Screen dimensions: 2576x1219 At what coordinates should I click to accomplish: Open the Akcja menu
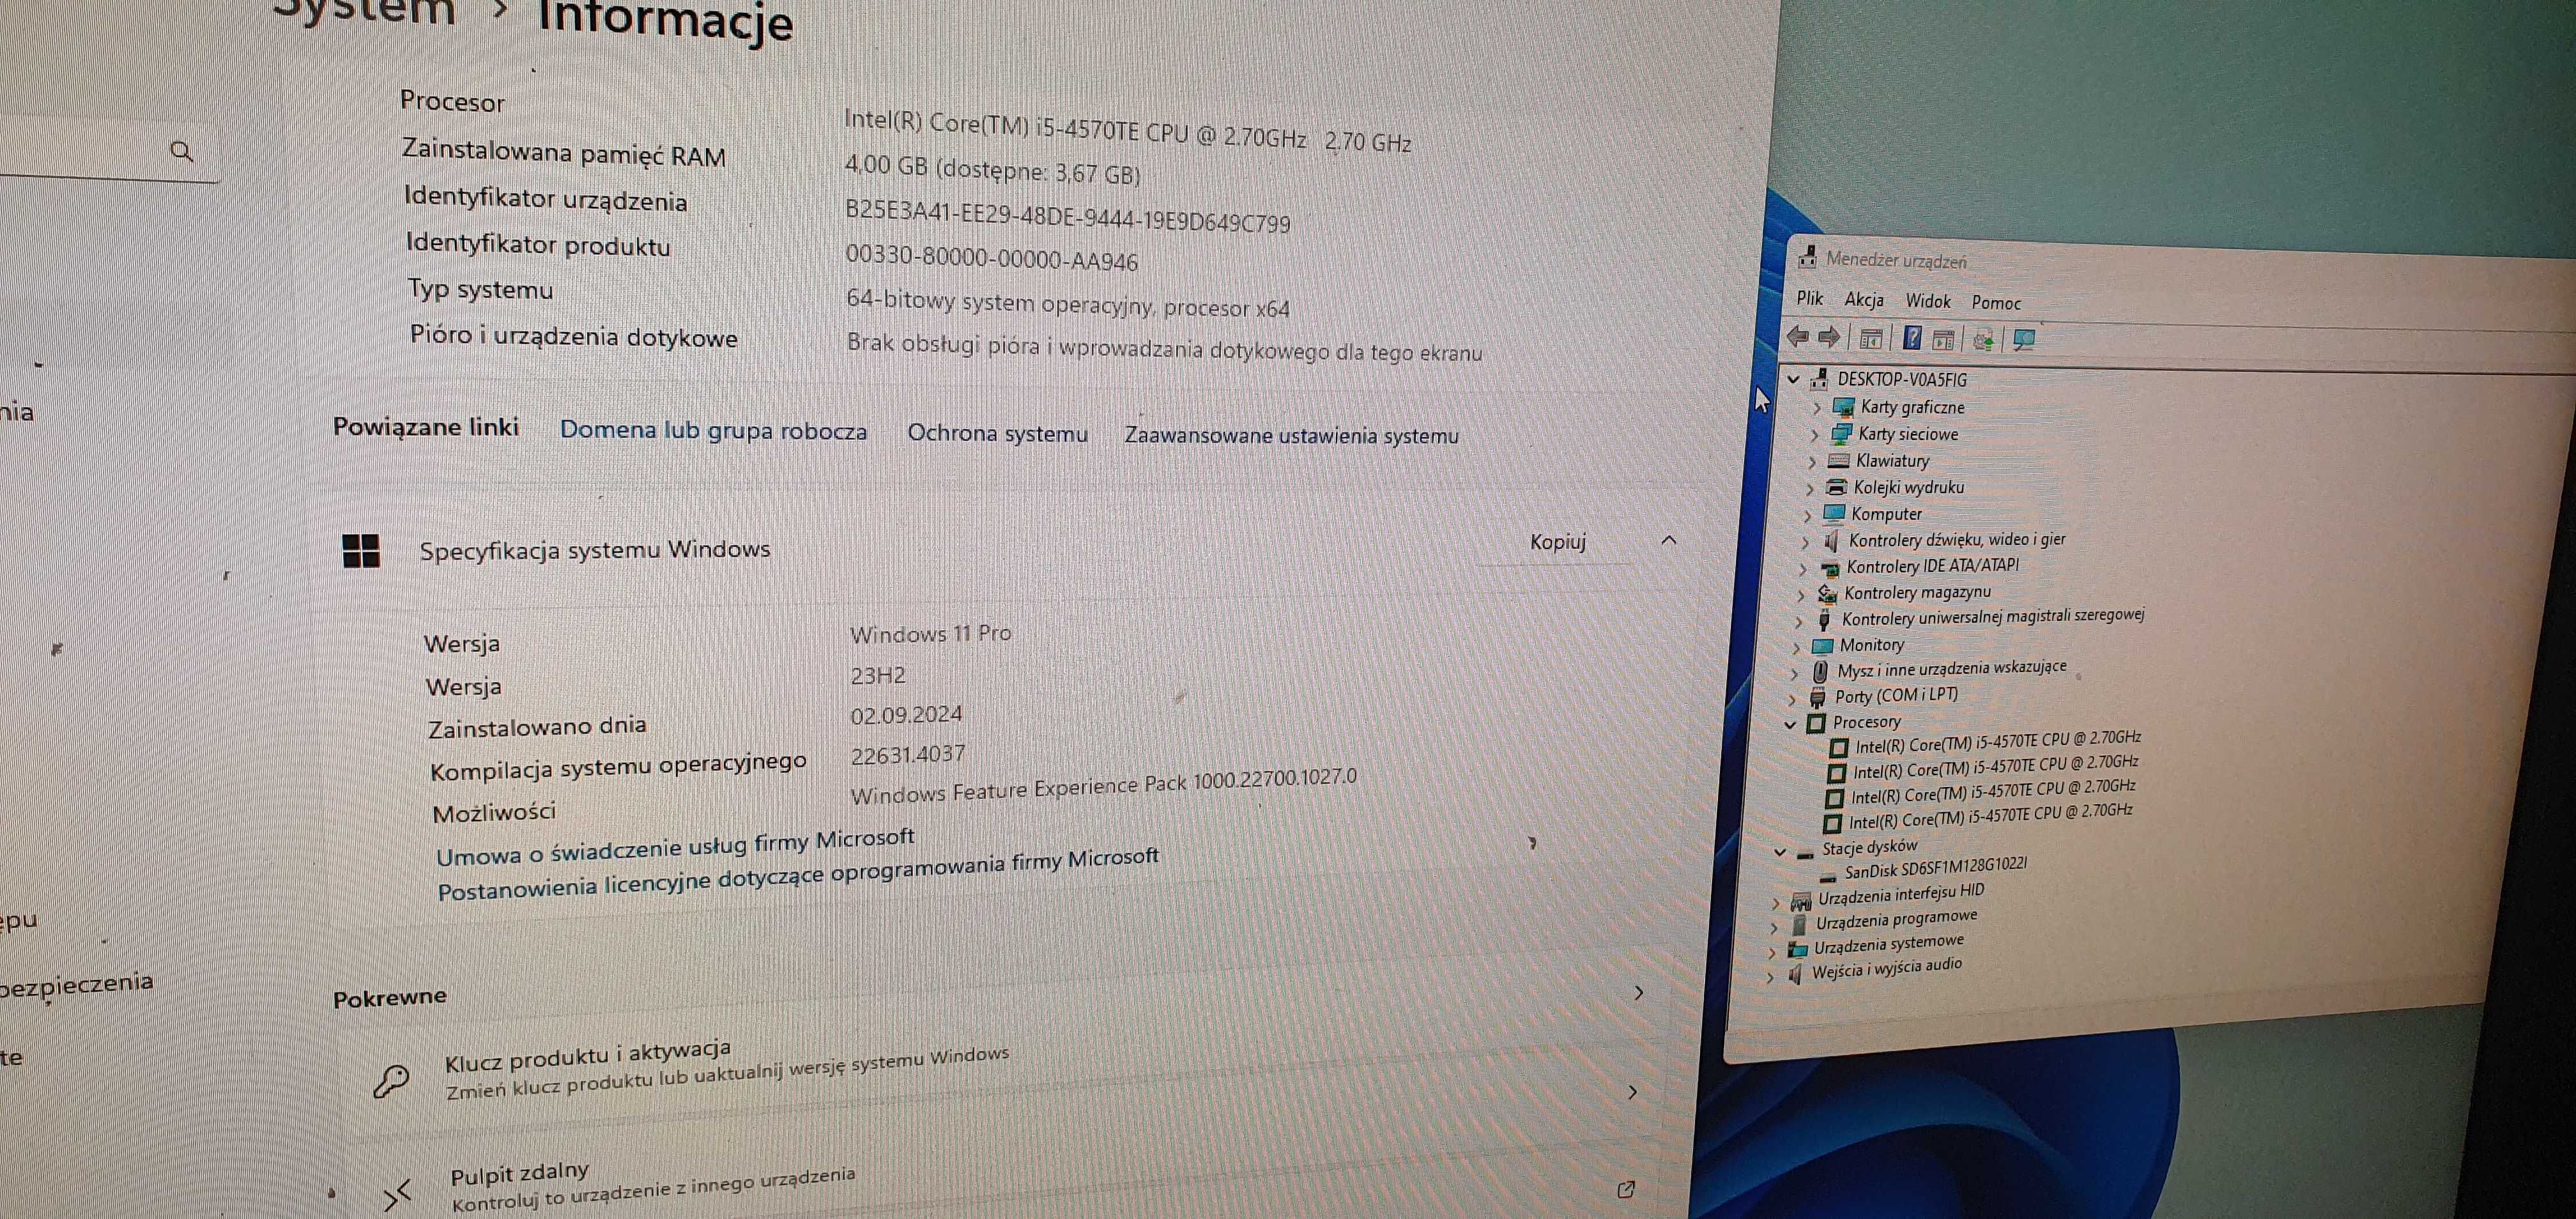(x=1864, y=299)
